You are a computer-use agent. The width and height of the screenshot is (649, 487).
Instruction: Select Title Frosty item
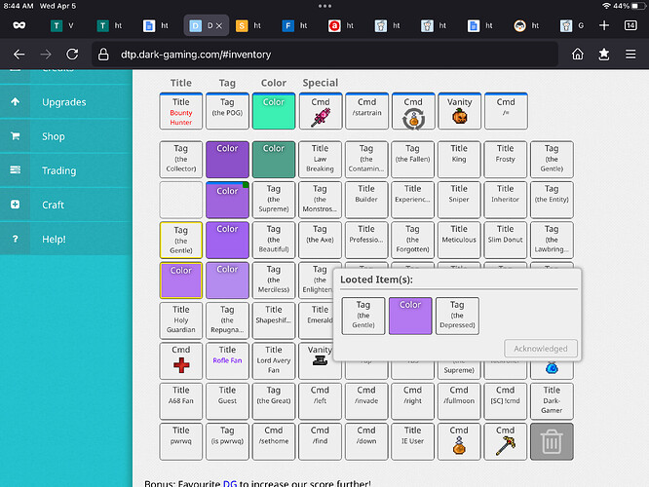(506, 160)
